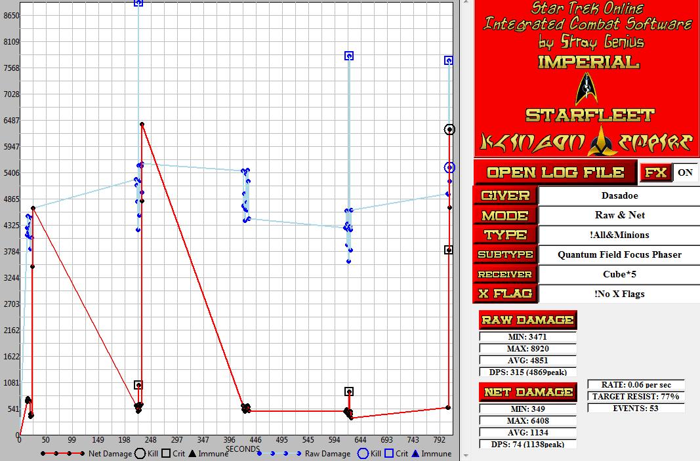Viewport: 700px width, 461px height.
Task: Select the !No X Flags field
Action: tap(620, 294)
